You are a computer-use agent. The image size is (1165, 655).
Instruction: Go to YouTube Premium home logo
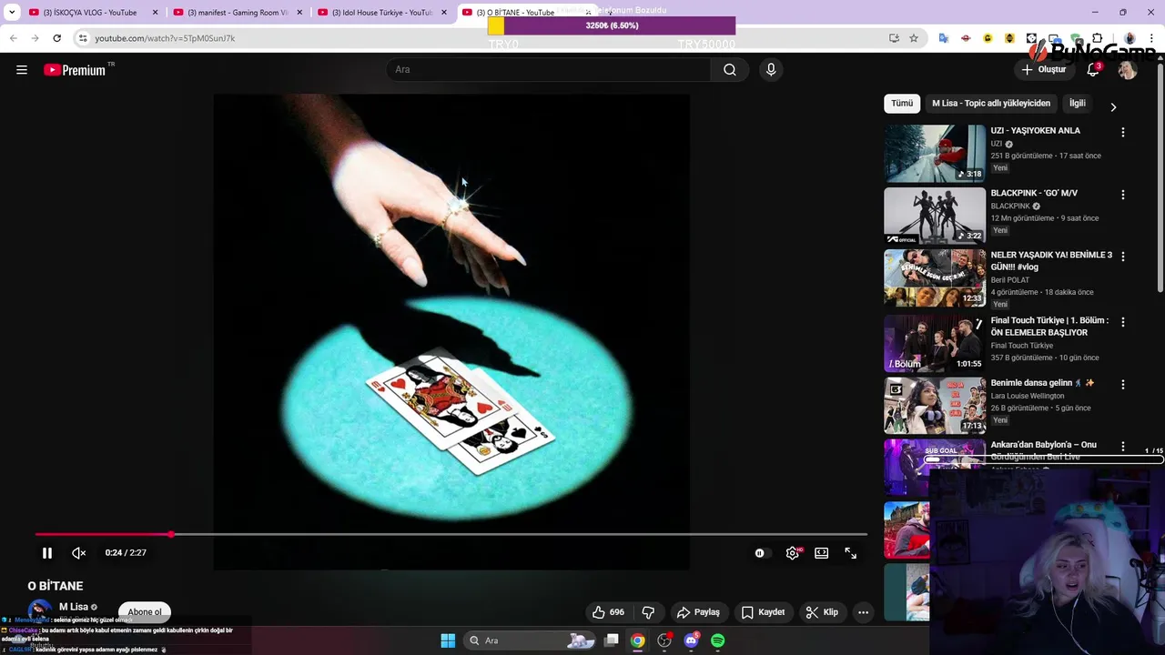pos(75,70)
